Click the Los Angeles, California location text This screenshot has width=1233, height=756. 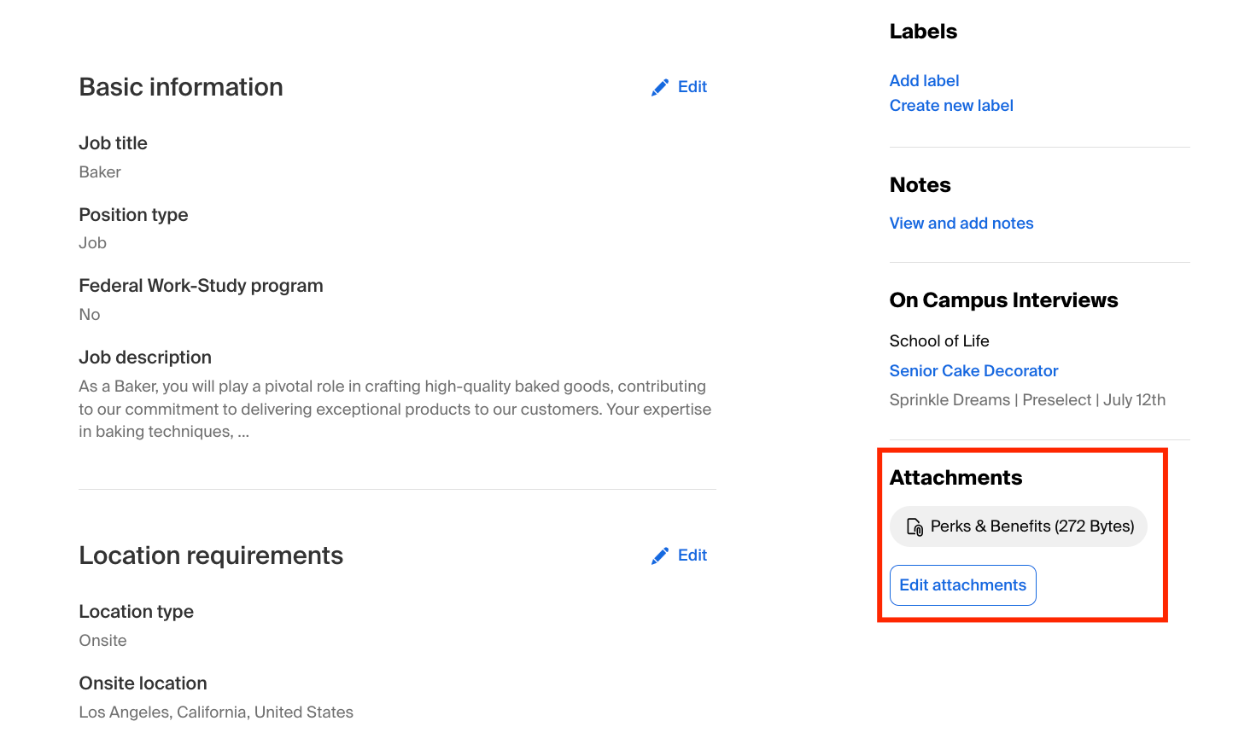216,712
